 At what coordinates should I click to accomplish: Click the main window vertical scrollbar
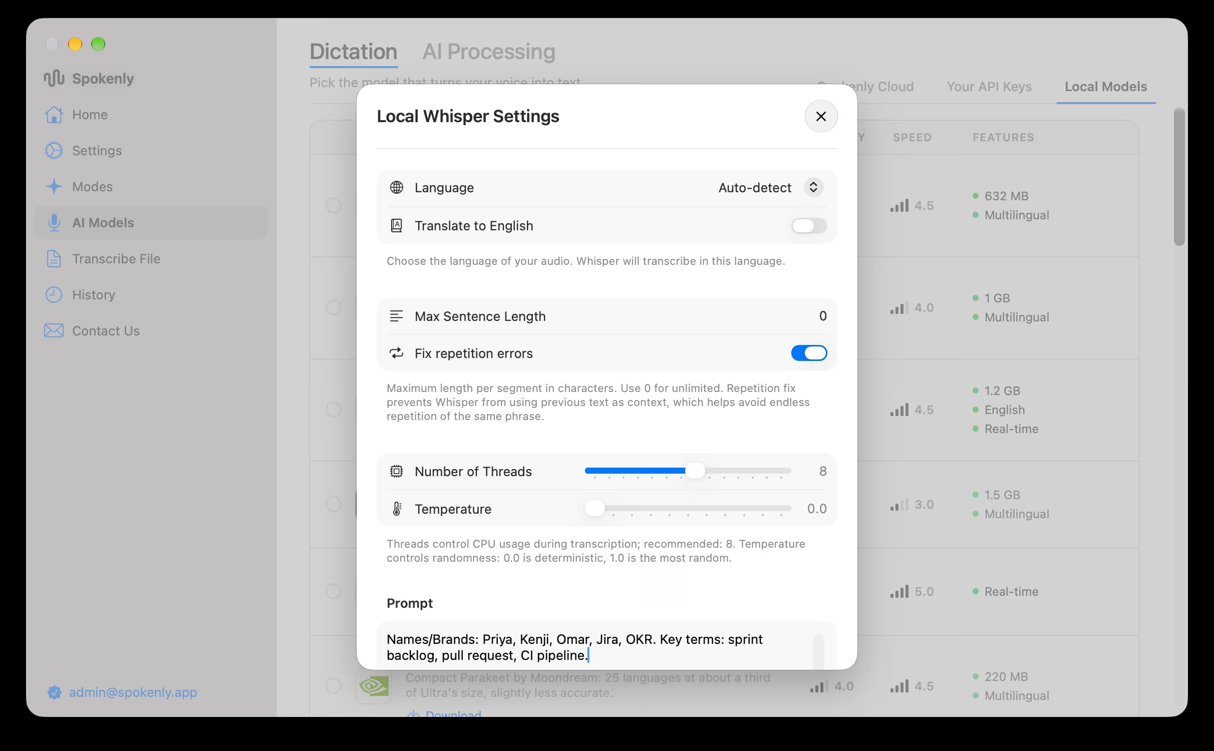[1179, 177]
